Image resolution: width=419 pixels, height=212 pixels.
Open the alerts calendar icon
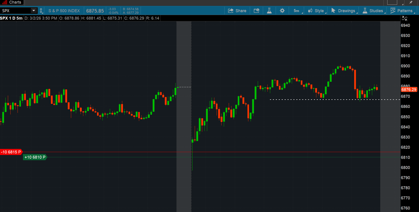click(256, 11)
